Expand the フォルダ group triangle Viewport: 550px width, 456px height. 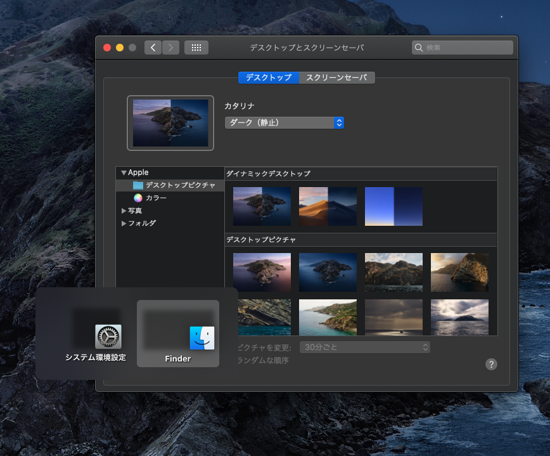click(x=124, y=223)
